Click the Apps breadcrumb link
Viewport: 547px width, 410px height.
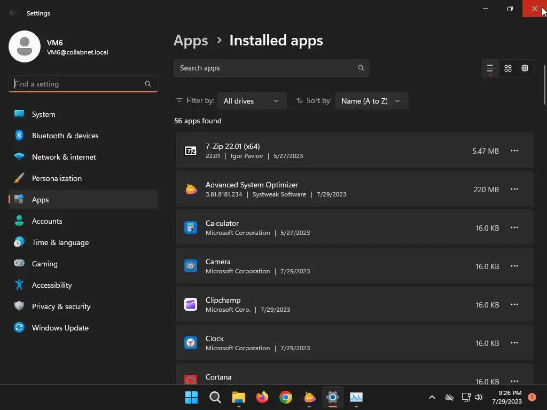click(191, 41)
